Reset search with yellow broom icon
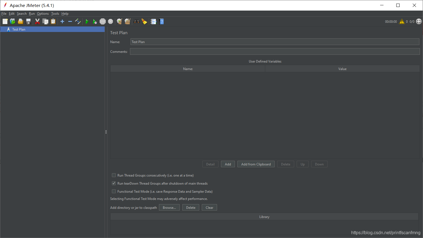 [144, 21]
